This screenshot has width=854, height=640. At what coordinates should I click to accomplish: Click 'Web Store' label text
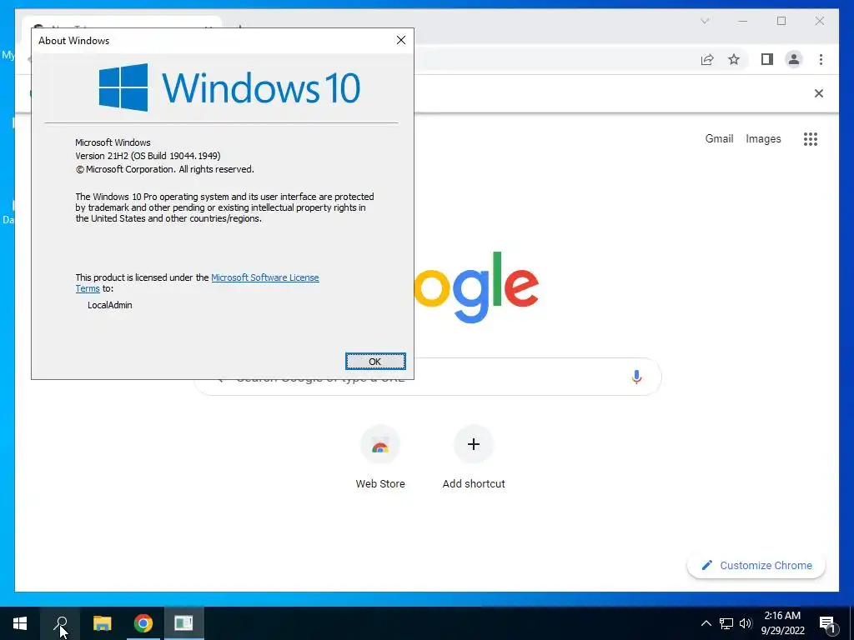[x=380, y=484]
